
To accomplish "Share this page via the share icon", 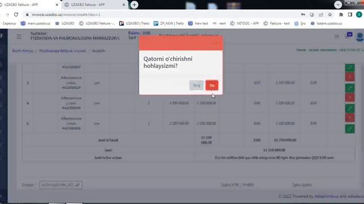I will coord(321,15).
